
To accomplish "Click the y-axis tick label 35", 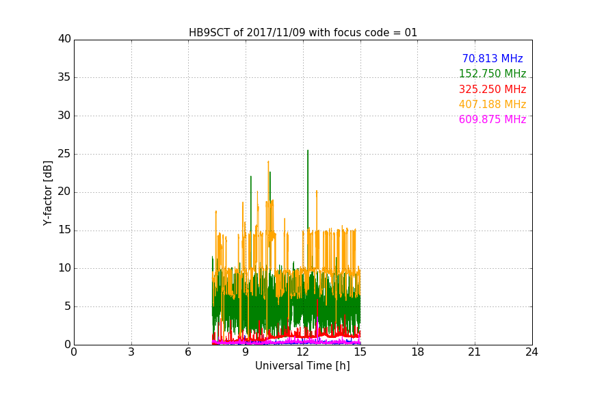I will click(x=64, y=77).
